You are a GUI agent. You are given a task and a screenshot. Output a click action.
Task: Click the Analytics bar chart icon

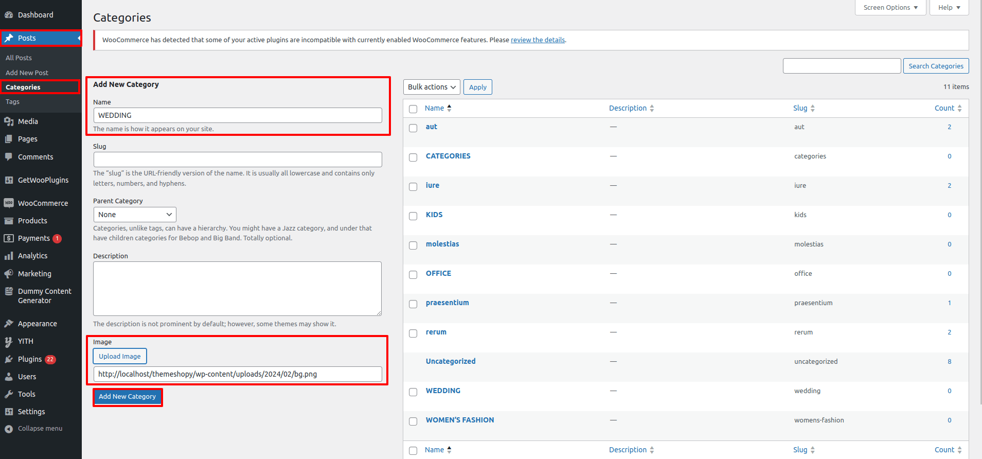pyautogui.click(x=9, y=256)
